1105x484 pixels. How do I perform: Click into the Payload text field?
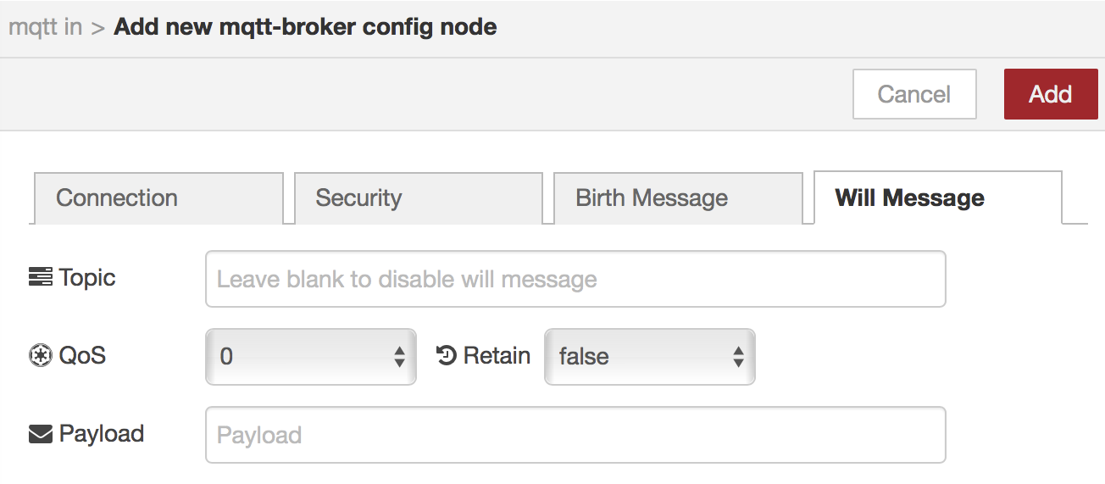coord(575,435)
